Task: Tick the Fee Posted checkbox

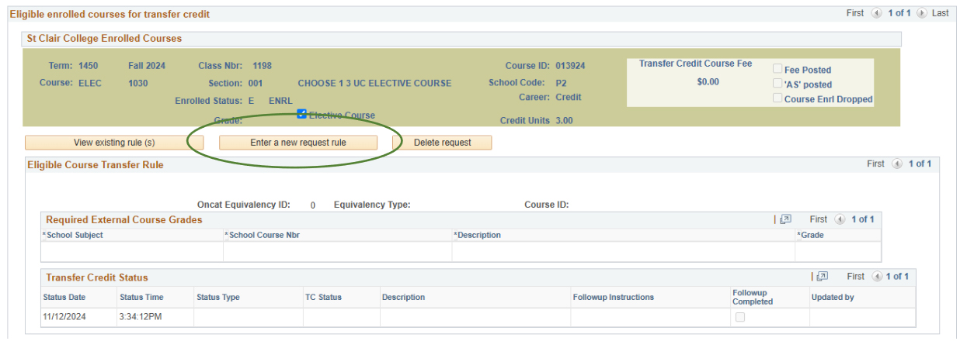Action: [x=777, y=69]
